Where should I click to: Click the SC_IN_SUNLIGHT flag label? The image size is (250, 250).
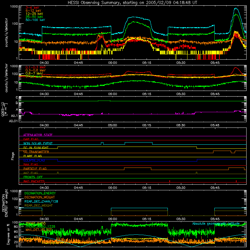[x=36, y=147]
